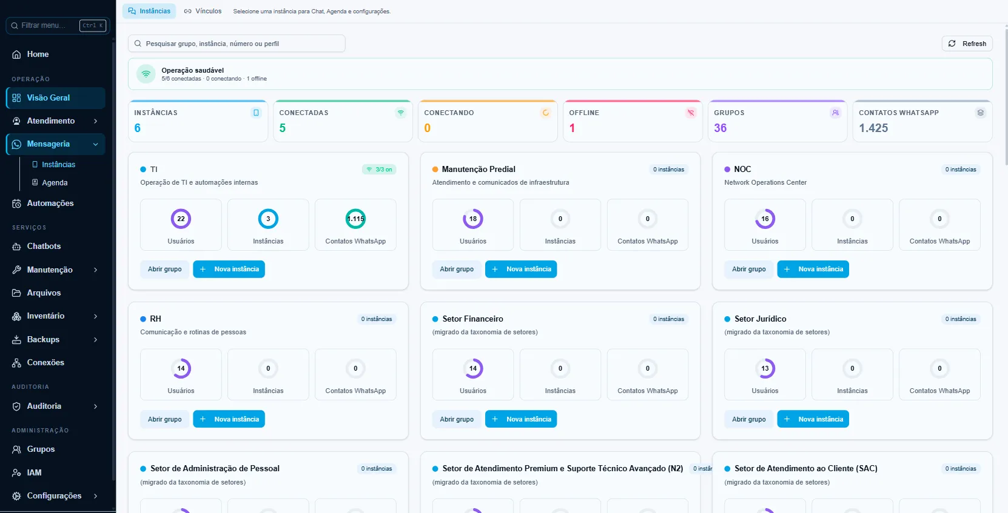The width and height of the screenshot is (1008, 513).
Task: Click the Grupos people icon
Action: [16, 449]
